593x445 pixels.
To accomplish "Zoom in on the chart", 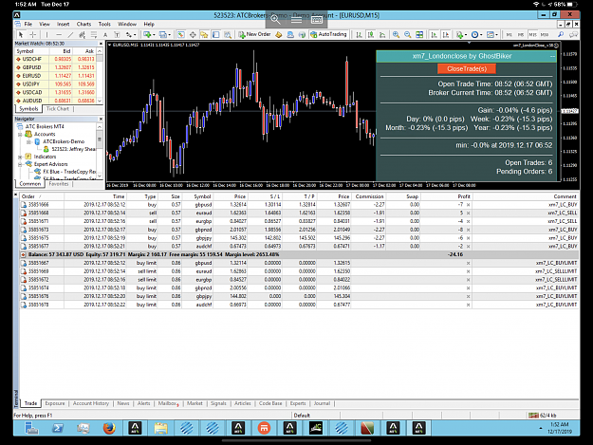I will pos(396,35).
